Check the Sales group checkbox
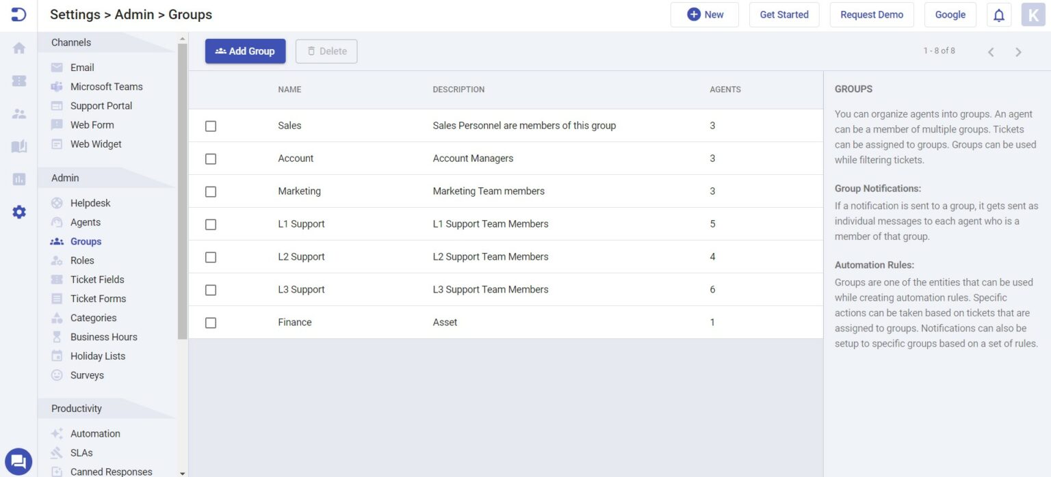 coord(210,126)
